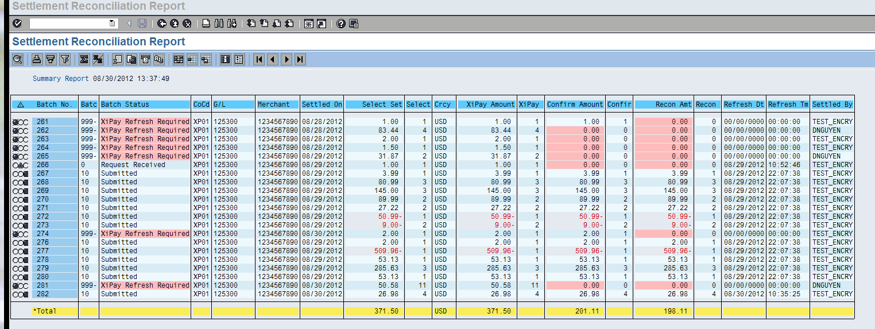Apply the Set Filter funnel icon
Image resolution: width=875 pixels, height=329 pixels.
65,59
